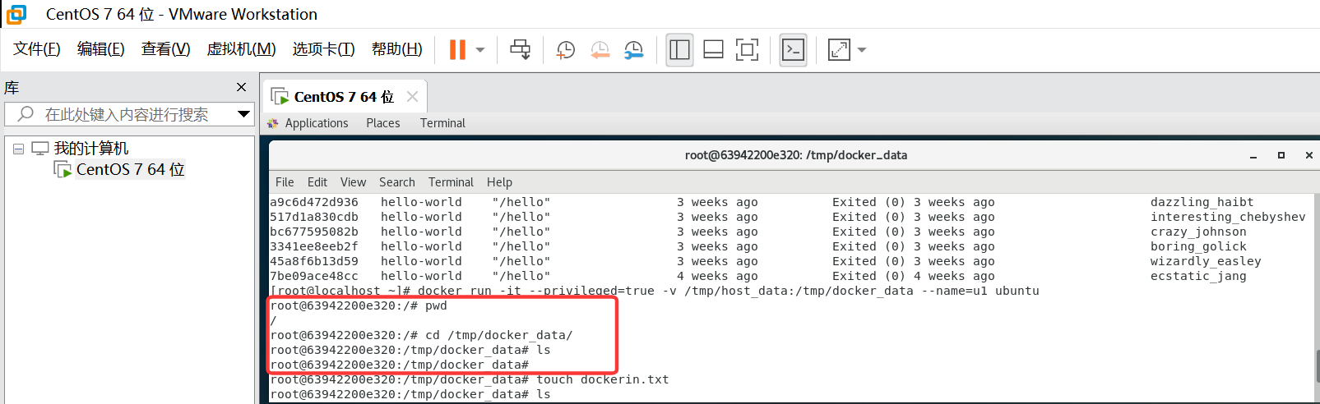Open the stretch guest dropdown arrow
The height and width of the screenshot is (404, 1320).
point(862,50)
